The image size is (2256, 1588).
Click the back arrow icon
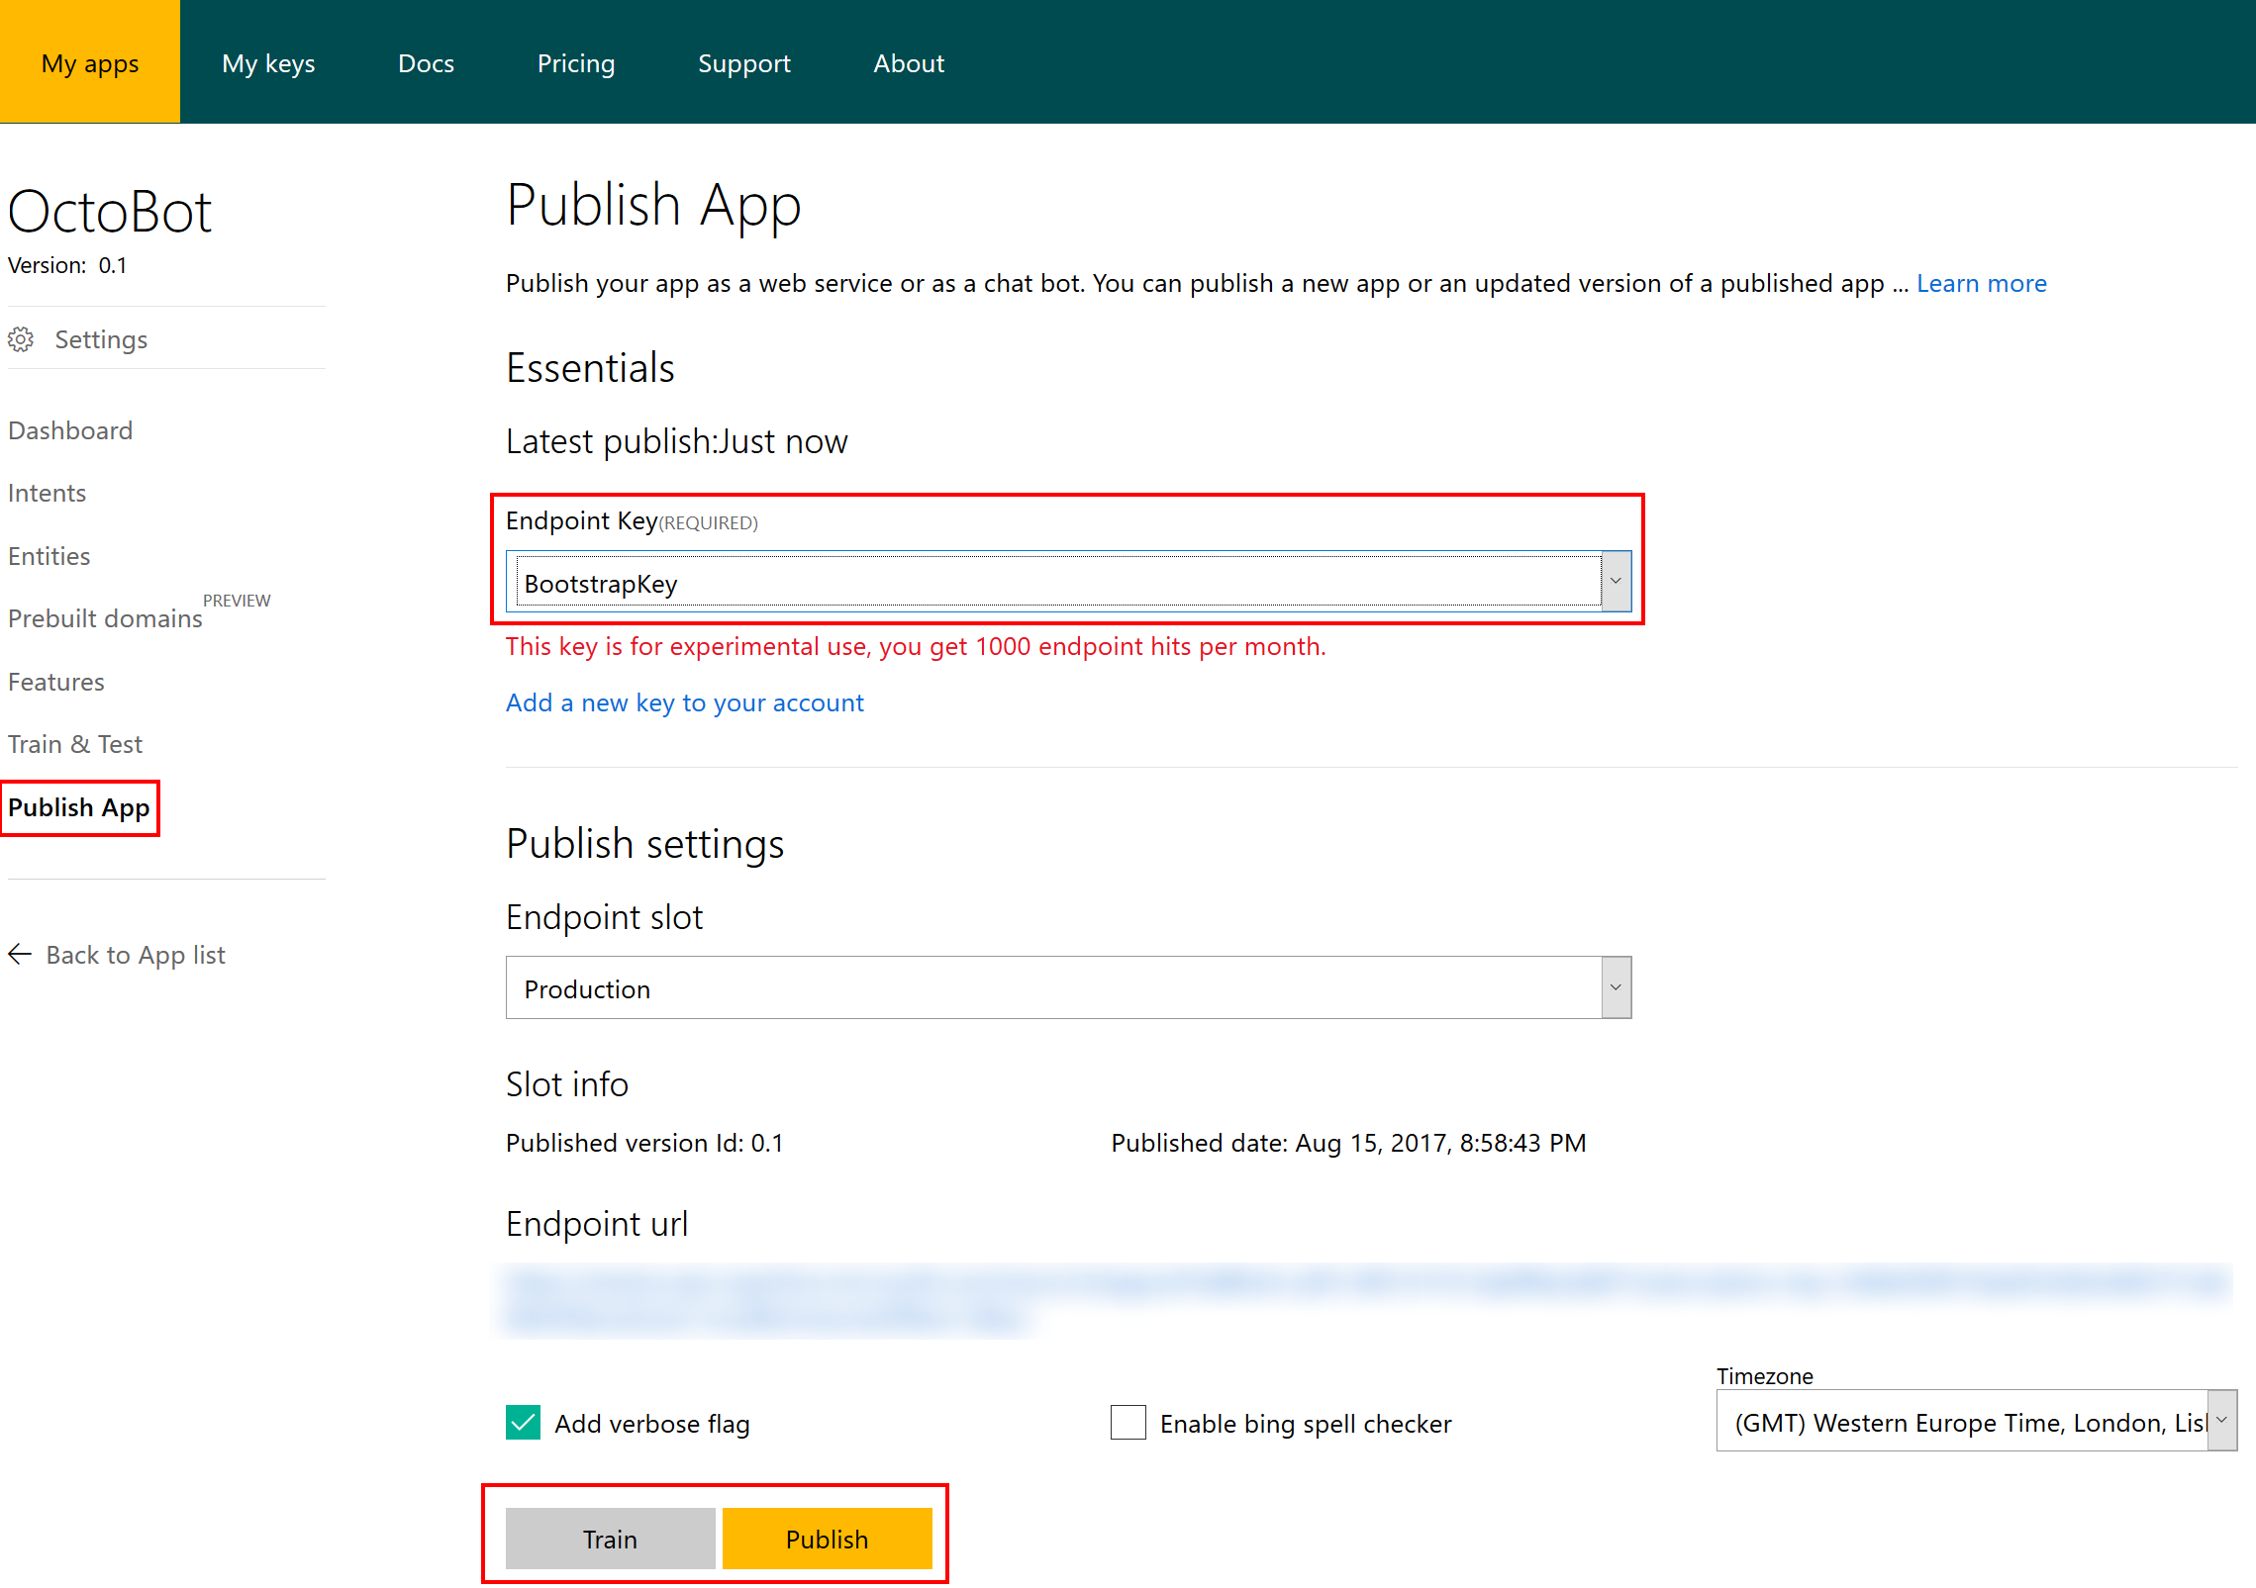20,954
